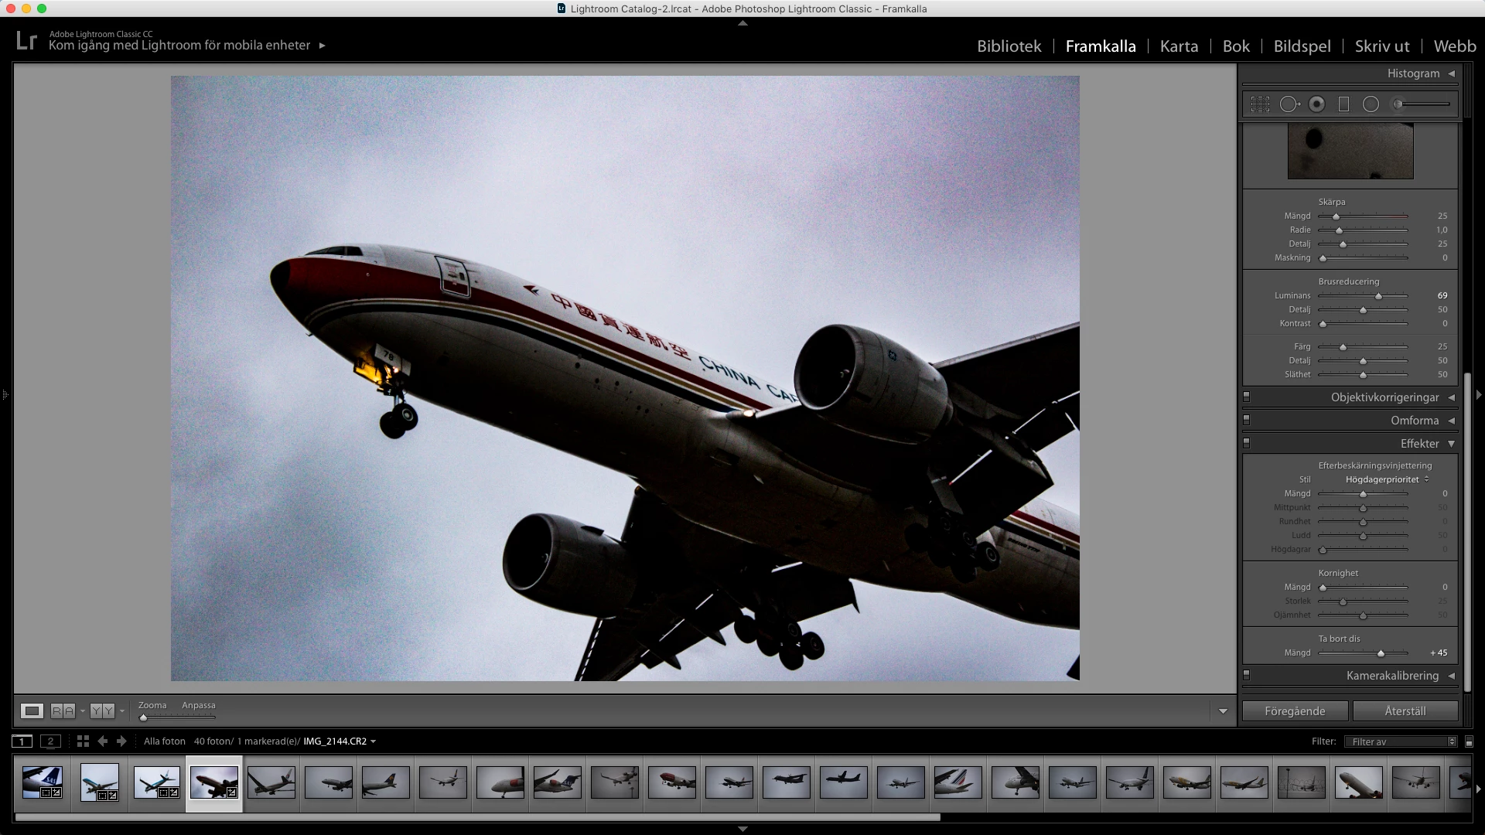Screen dimensions: 1485x835
Task: Toggle the Objektivkorrigeringar panel switch
Action: [x=1246, y=397]
